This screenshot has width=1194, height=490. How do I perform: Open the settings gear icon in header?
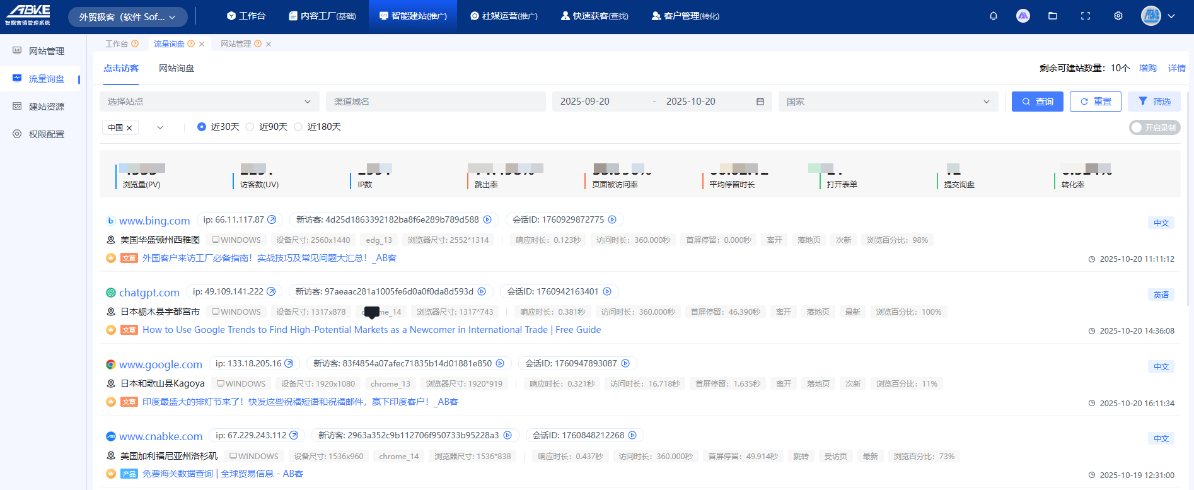(x=1118, y=16)
